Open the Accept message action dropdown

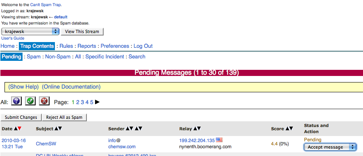click(330, 147)
